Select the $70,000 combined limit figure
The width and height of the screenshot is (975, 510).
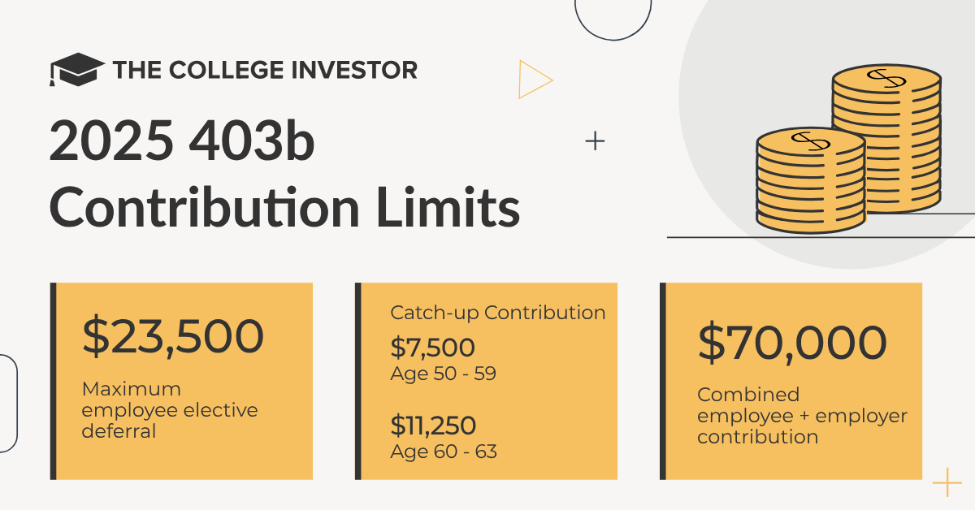(791, 344)
